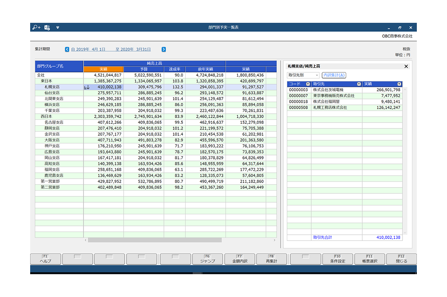Screen dimensions: 447x297
Task: Select the 札幌支店 row label
Action: coord(52,87)
